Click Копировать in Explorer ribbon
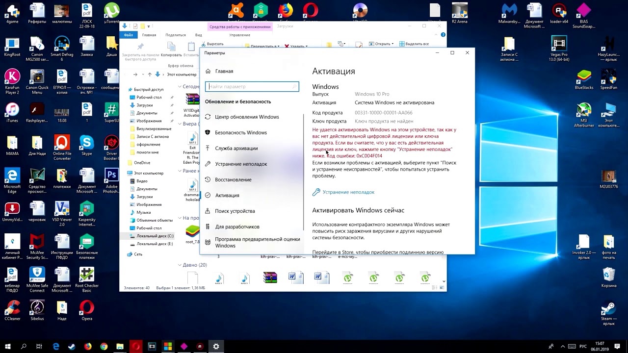 pos(171,50)
